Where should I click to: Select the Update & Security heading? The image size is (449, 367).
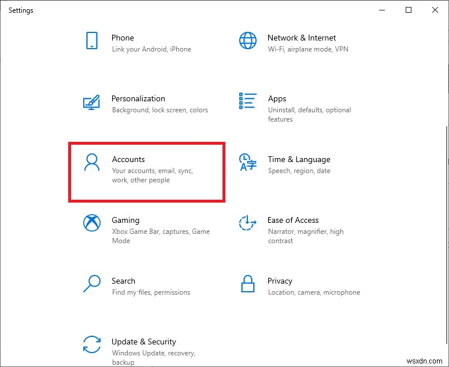(x=144, y=342)
